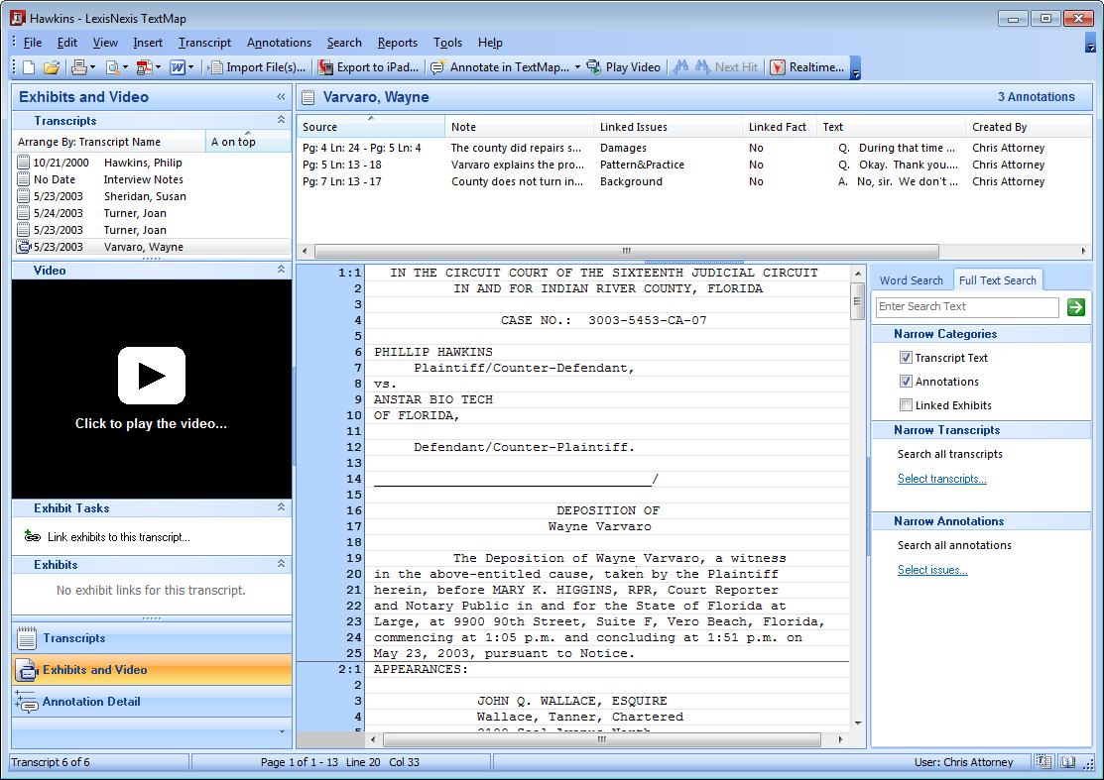1104x780 pixels.
Task: Collapse the Exhibits and Video pane chevron
Action: coord(281,97)
